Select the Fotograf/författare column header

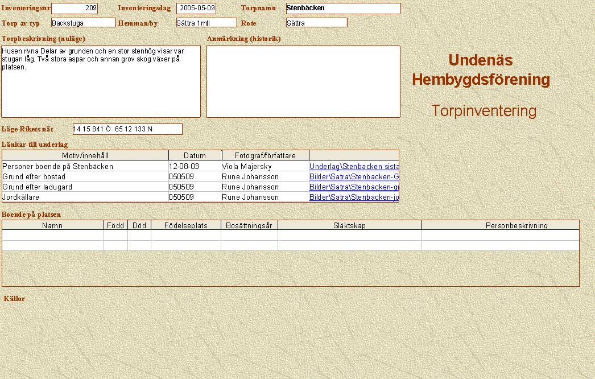click(265, 155)
